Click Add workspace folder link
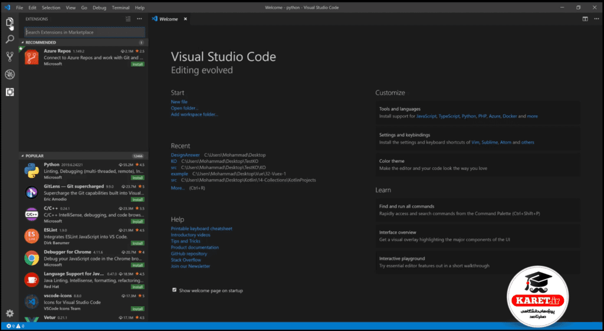 [195, 114]
